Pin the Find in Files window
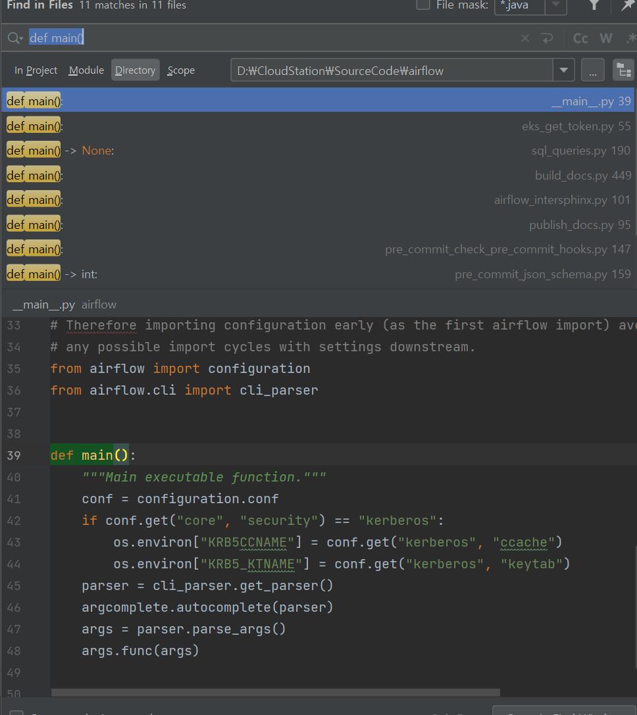Screen dimensions: 637x715 pyautogui.click(x=628, y=5)
